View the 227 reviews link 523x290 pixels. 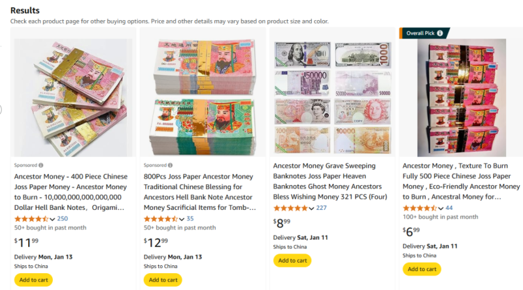pos(321,208)
